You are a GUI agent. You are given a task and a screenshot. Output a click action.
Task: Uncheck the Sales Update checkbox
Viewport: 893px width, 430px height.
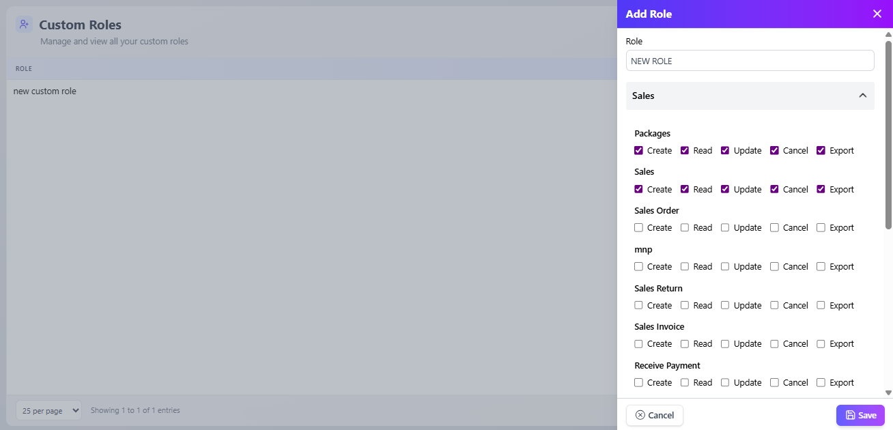coord(725,189)
